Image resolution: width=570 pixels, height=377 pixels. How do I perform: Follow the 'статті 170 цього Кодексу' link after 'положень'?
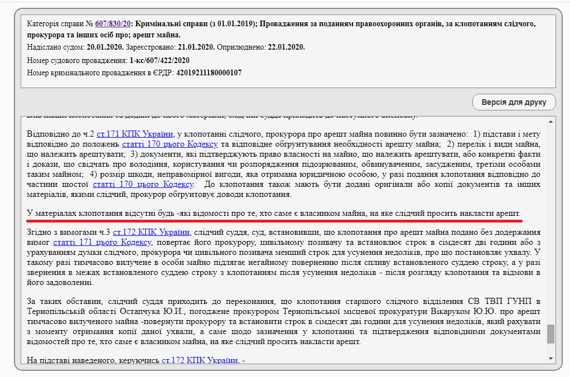[x=170, y=144]
